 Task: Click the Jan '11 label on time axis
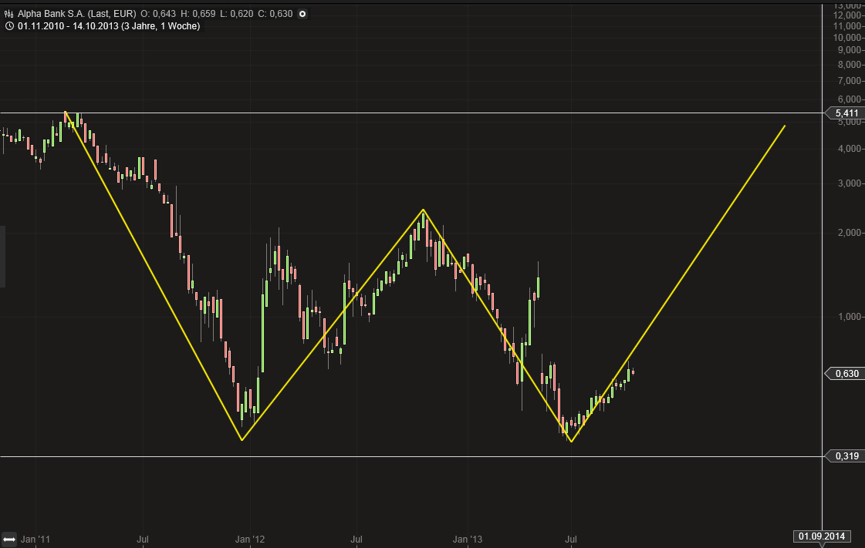35,539
